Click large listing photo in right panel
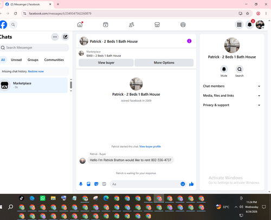Screen dimensions: 271x220 click(232, 45)
